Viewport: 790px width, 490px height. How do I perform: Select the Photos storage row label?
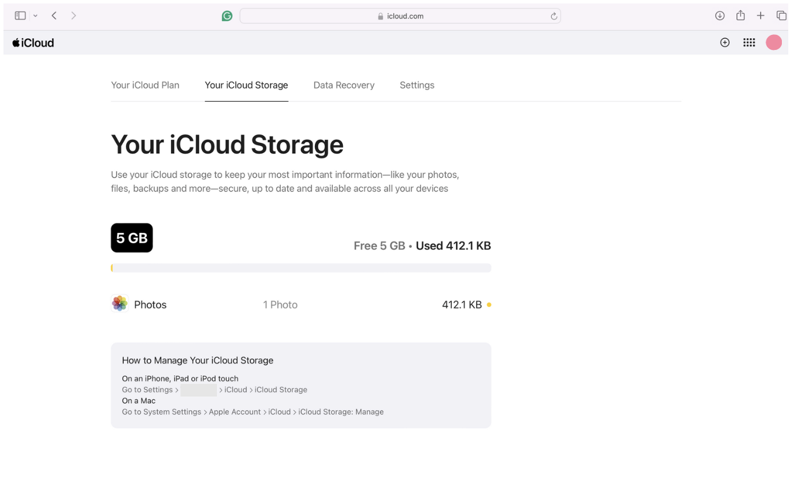150,305
